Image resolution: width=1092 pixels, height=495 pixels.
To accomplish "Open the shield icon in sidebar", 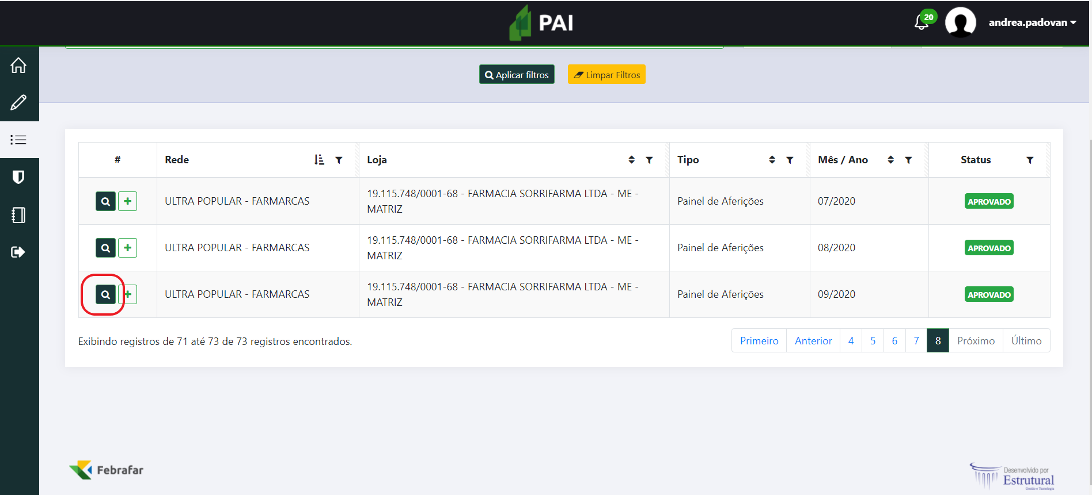I will point(18,177).
